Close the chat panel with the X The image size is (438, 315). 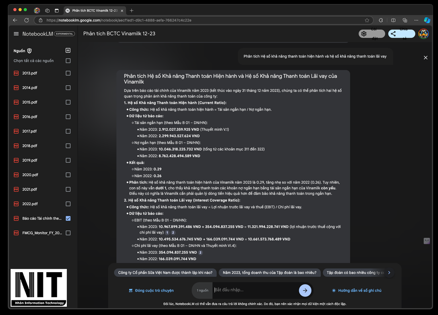pyautogui.click(x=426, y=58)
